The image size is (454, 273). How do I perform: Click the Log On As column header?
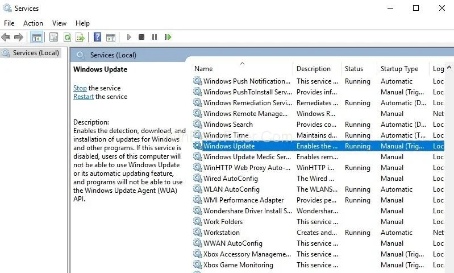437,69
